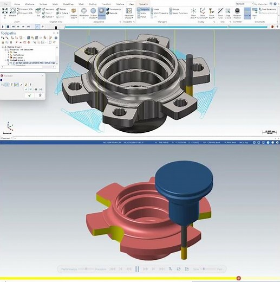The width and height of the screenshot is (280, 282).
Task: Open the workspace combo box near My Mastercam
Action: pos(245,4)
